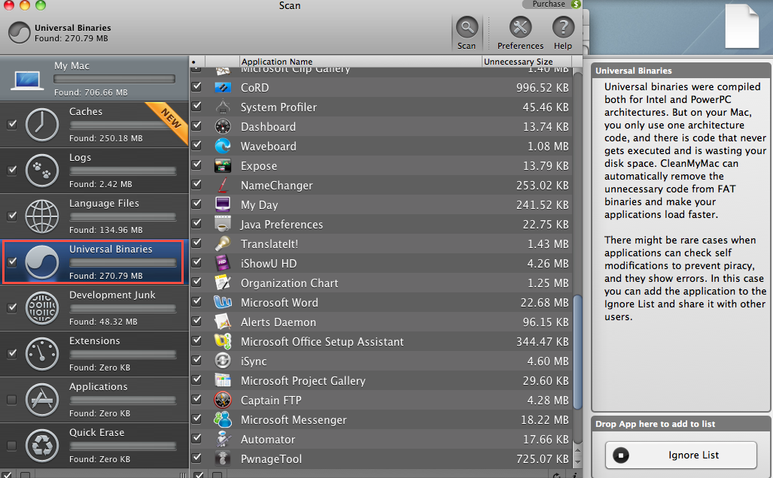Toggle the Extensions category checkbox
Viewport: 773px width, 478px height.
(12, 353)
